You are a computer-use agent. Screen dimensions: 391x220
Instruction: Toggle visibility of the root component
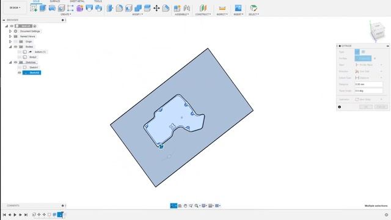click(12, 26)
